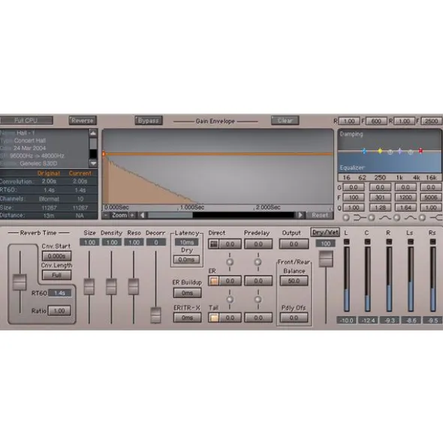Toggle the second EQ band enable LED
443x444 pixels.
(372, 218)
